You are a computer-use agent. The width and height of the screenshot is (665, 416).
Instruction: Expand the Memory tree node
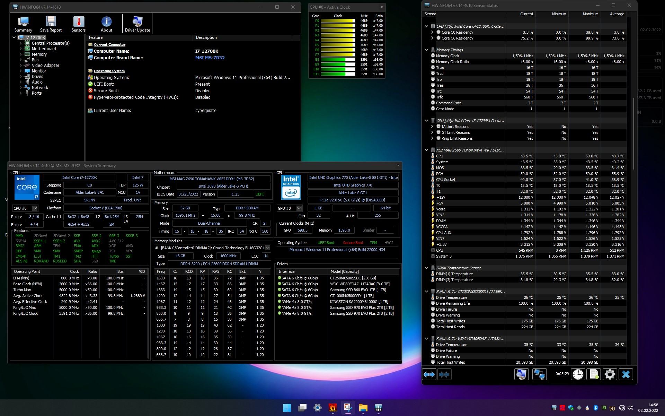point(21,54)
